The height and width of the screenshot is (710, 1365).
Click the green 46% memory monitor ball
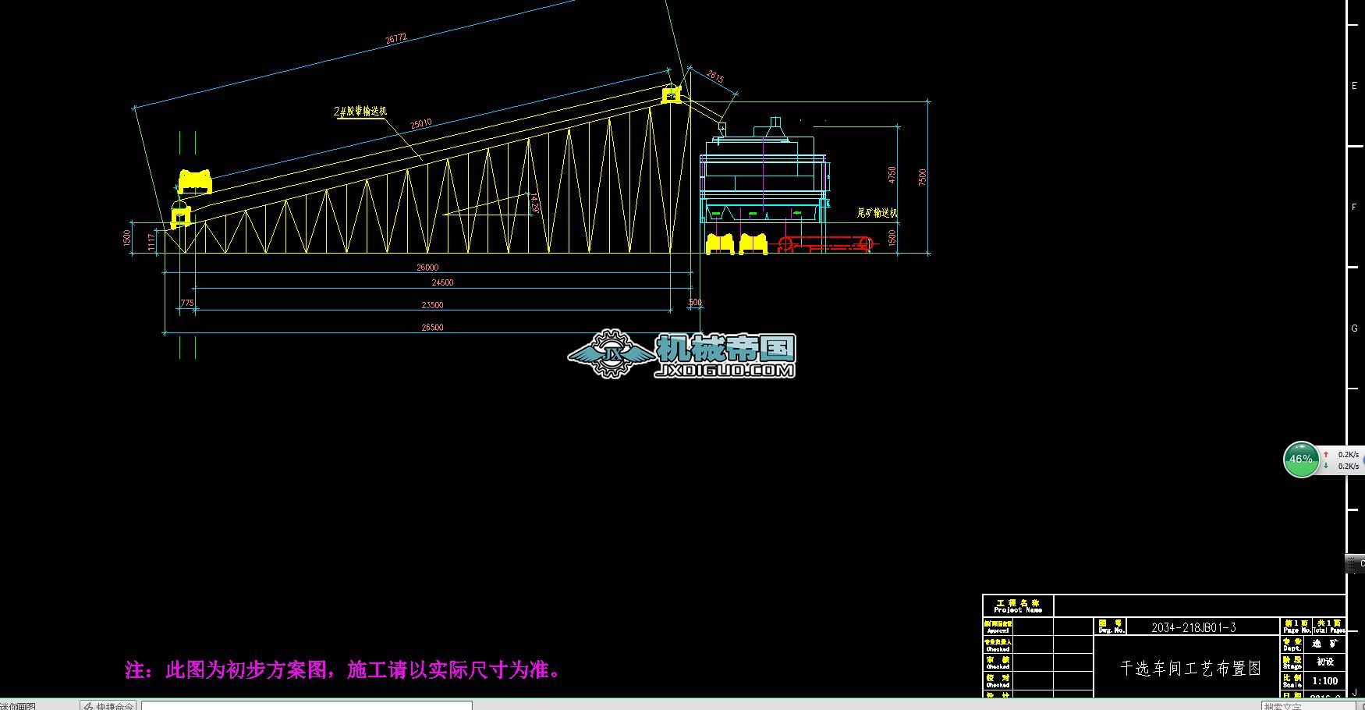(x=1301, y=460)
